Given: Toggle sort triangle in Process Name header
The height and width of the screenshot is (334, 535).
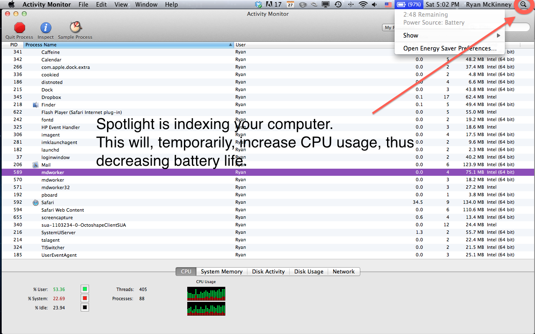Looking at the screenshot, I should [231, 45].
